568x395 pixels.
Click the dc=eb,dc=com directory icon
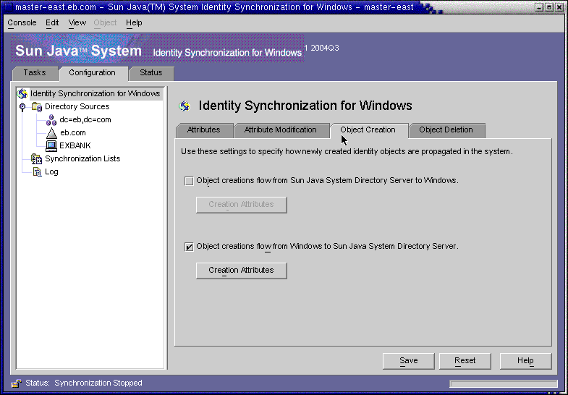click(x=51, y=120)
